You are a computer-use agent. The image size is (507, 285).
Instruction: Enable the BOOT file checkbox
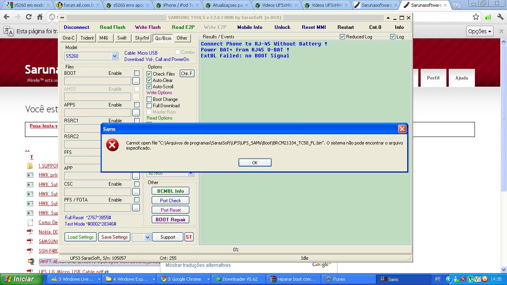[137, 73]
